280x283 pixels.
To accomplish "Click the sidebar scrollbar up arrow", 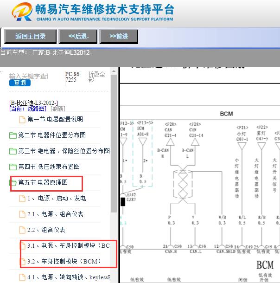I will click(114, 71).
